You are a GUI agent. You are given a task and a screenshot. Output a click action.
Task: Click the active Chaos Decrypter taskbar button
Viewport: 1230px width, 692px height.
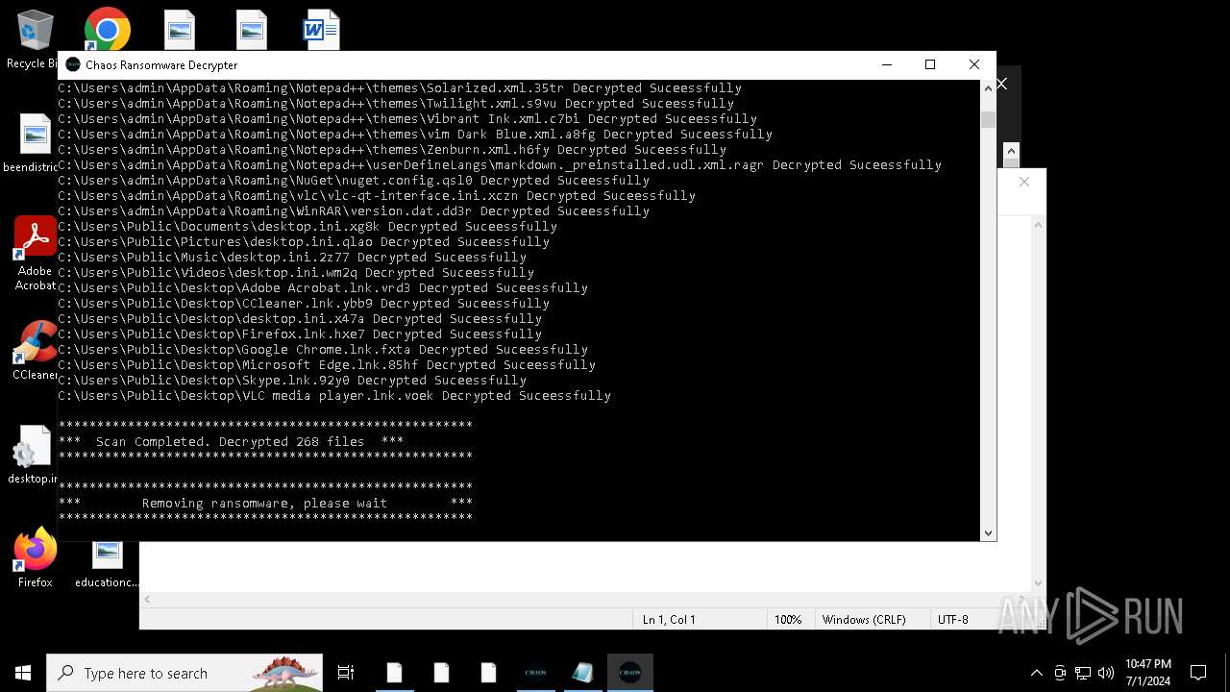tap(630, 673)
